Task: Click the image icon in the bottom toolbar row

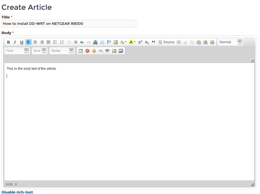Action: pyautogui.click(x=114, y=51)
